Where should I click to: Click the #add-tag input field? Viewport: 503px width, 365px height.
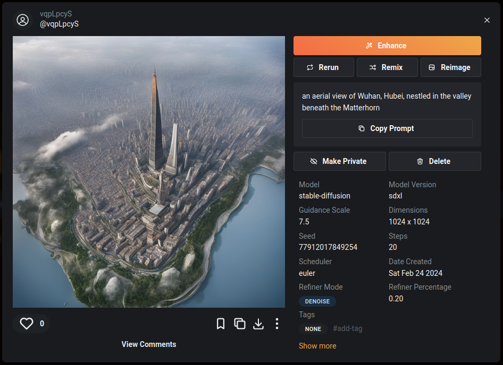point(348,329)
